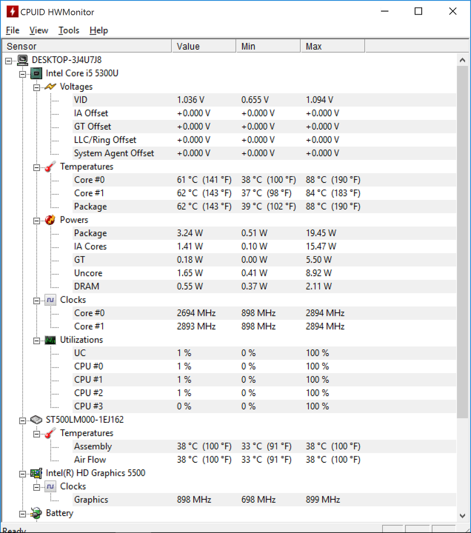The image size is (471, 533).
Task: Select the temperature Package row
Action: tap(265, 207)
